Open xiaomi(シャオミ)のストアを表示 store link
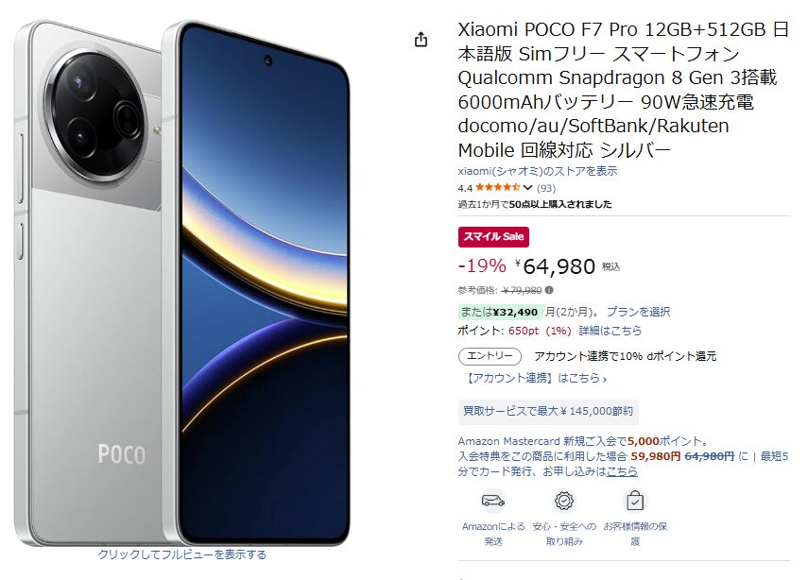The width and height of the screenshot is (808, 580). [538, 171]
